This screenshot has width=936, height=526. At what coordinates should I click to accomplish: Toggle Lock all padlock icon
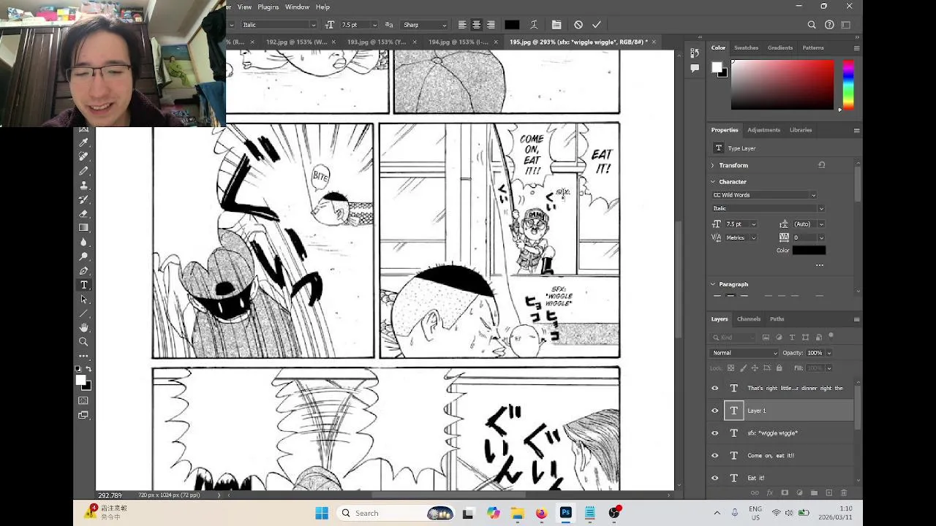tap(779, 368)
